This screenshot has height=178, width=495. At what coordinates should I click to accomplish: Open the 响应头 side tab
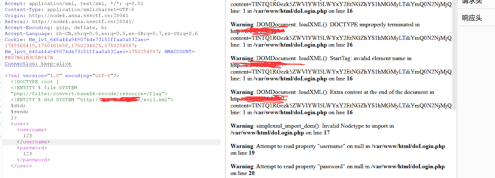(x=472, y=18)
